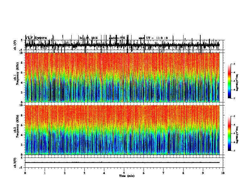Click the ch.2 spectrogram color scale bar

229,133
